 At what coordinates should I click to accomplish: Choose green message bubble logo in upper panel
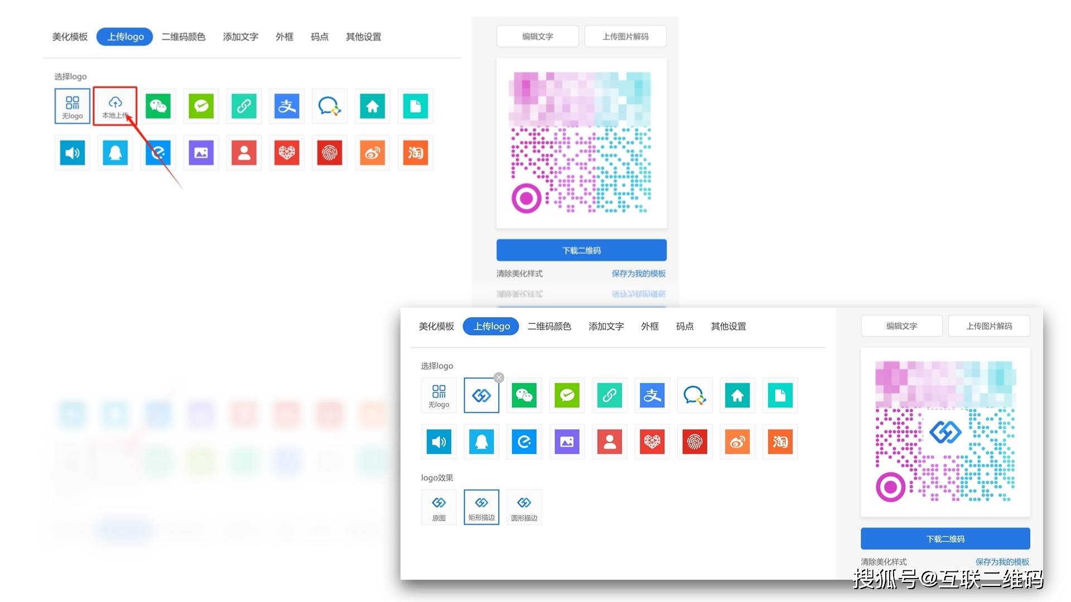point(201,106)
